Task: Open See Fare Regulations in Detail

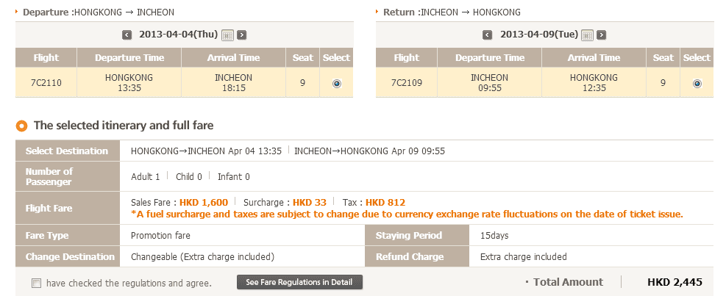Action: click(299, 282)
